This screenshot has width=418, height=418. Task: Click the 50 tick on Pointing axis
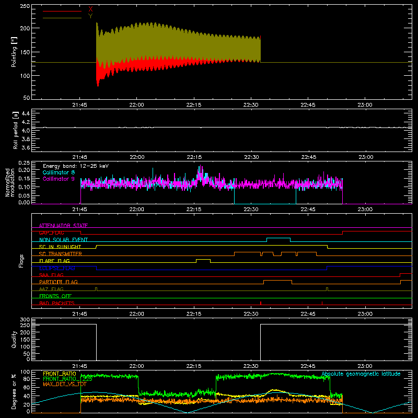coord(27,98)
